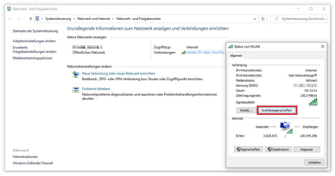This screenshot has height=176, width=335.
Task: Open Drahtloseigenschaften
Action: [x=276, y=110]
